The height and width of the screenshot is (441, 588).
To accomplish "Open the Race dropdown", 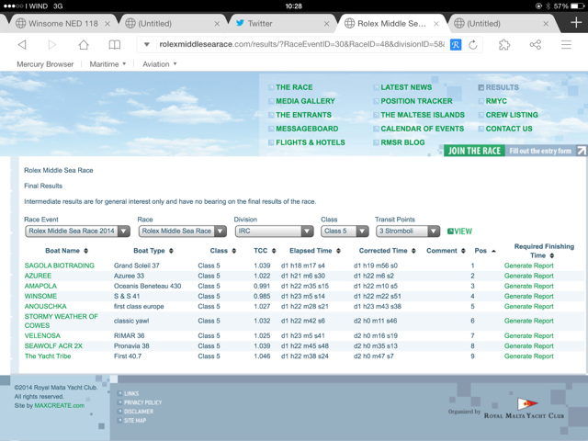I will 183,231.
